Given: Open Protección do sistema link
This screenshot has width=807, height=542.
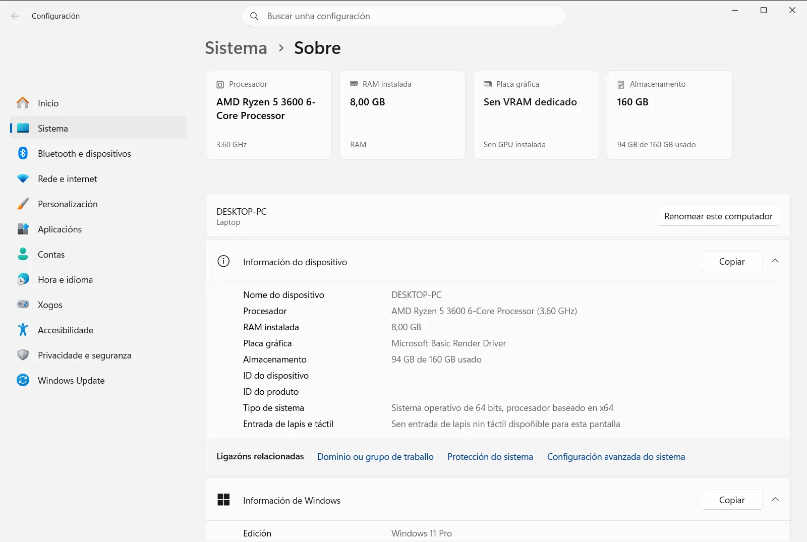Looking at the screenshot, I should (490, 457).
